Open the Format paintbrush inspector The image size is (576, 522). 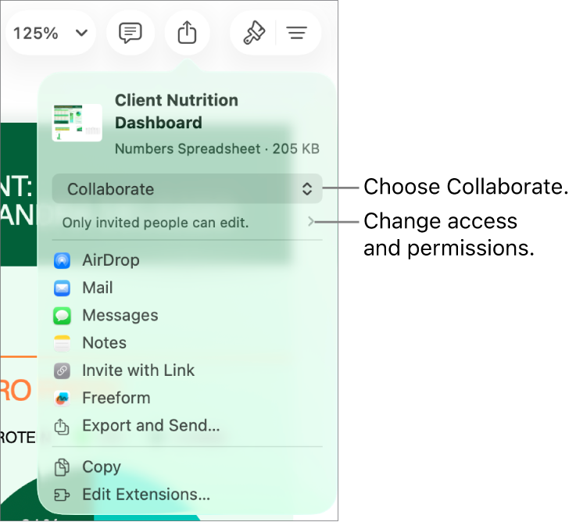pyautogui.click(x=254, y=33)
